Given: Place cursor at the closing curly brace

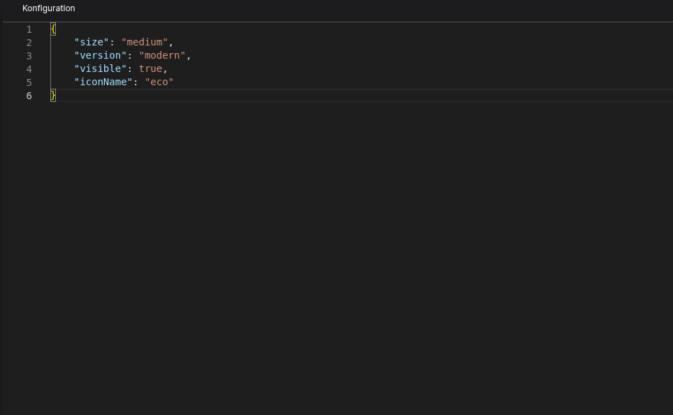Looking at the screenshot, I should (x=53, y=96).
